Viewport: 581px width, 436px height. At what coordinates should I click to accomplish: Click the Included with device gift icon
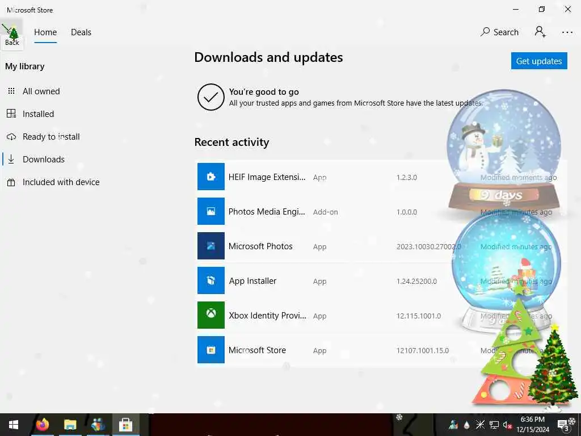point(11,182)
